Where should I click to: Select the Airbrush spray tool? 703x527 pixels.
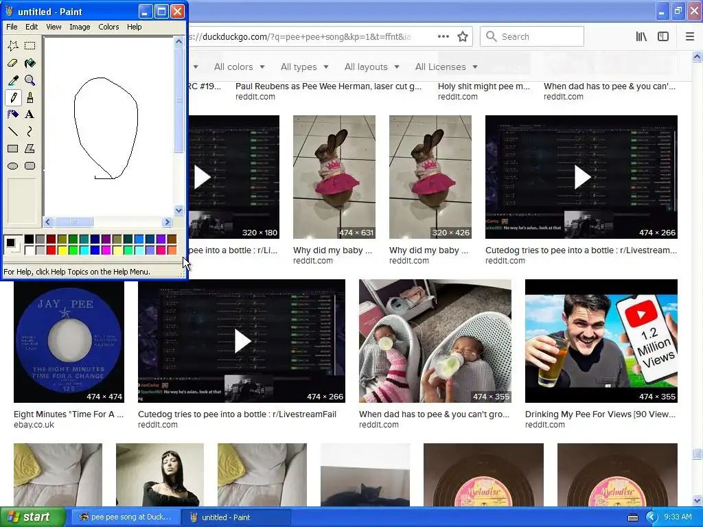pos(13,115)
